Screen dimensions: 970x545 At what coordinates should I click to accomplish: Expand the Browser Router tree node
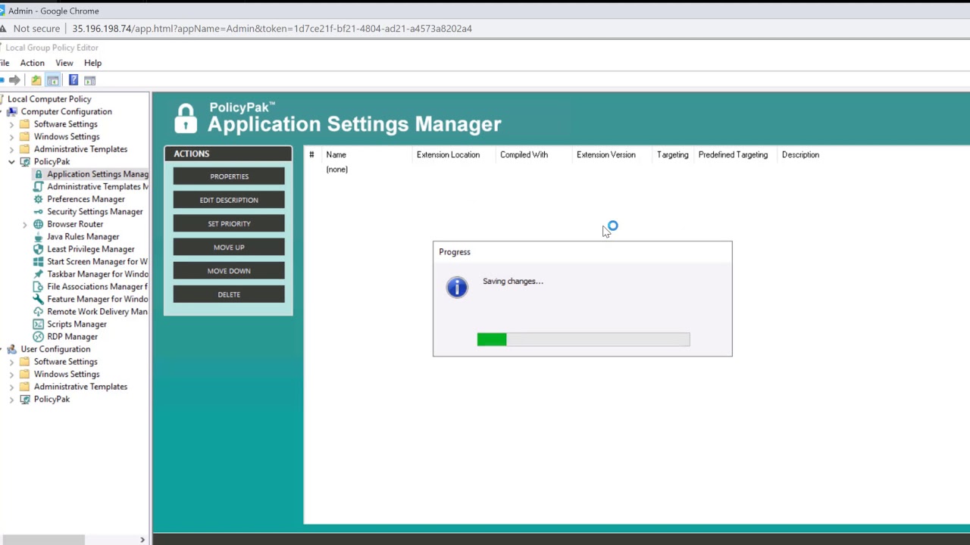(x=24, y=224)
